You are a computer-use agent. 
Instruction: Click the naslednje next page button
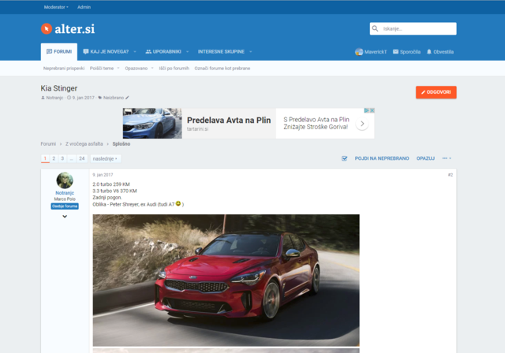[105, 158]
